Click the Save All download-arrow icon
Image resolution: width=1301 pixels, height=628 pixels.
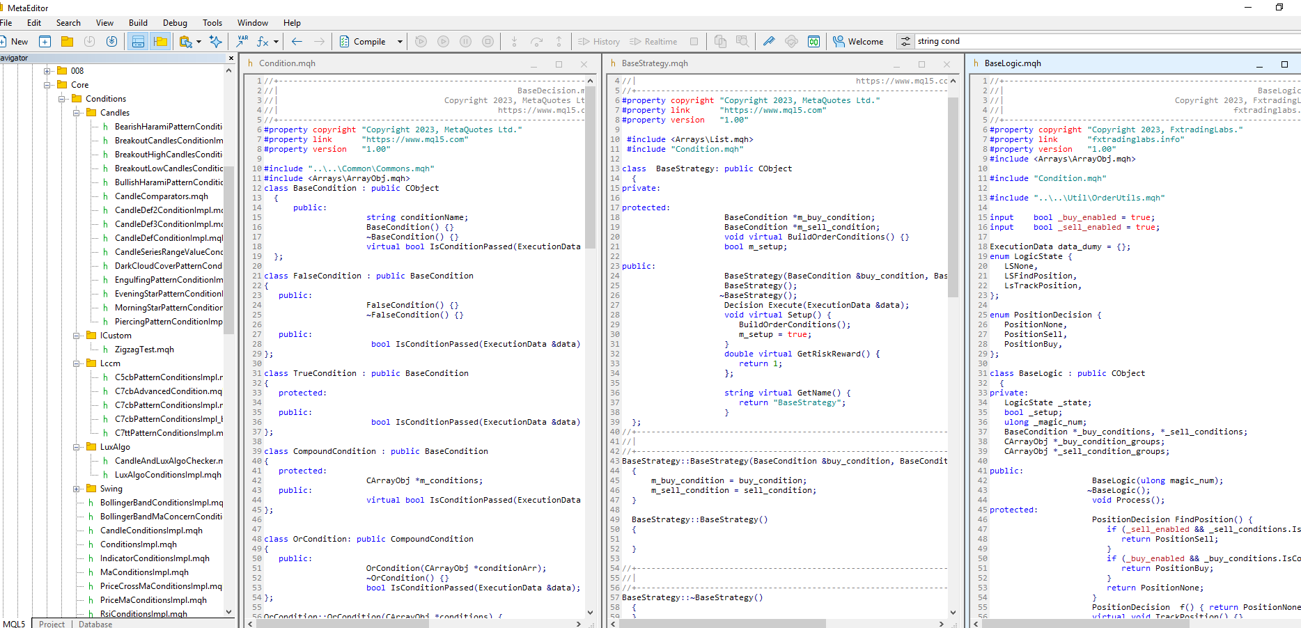tap(111, 42)
